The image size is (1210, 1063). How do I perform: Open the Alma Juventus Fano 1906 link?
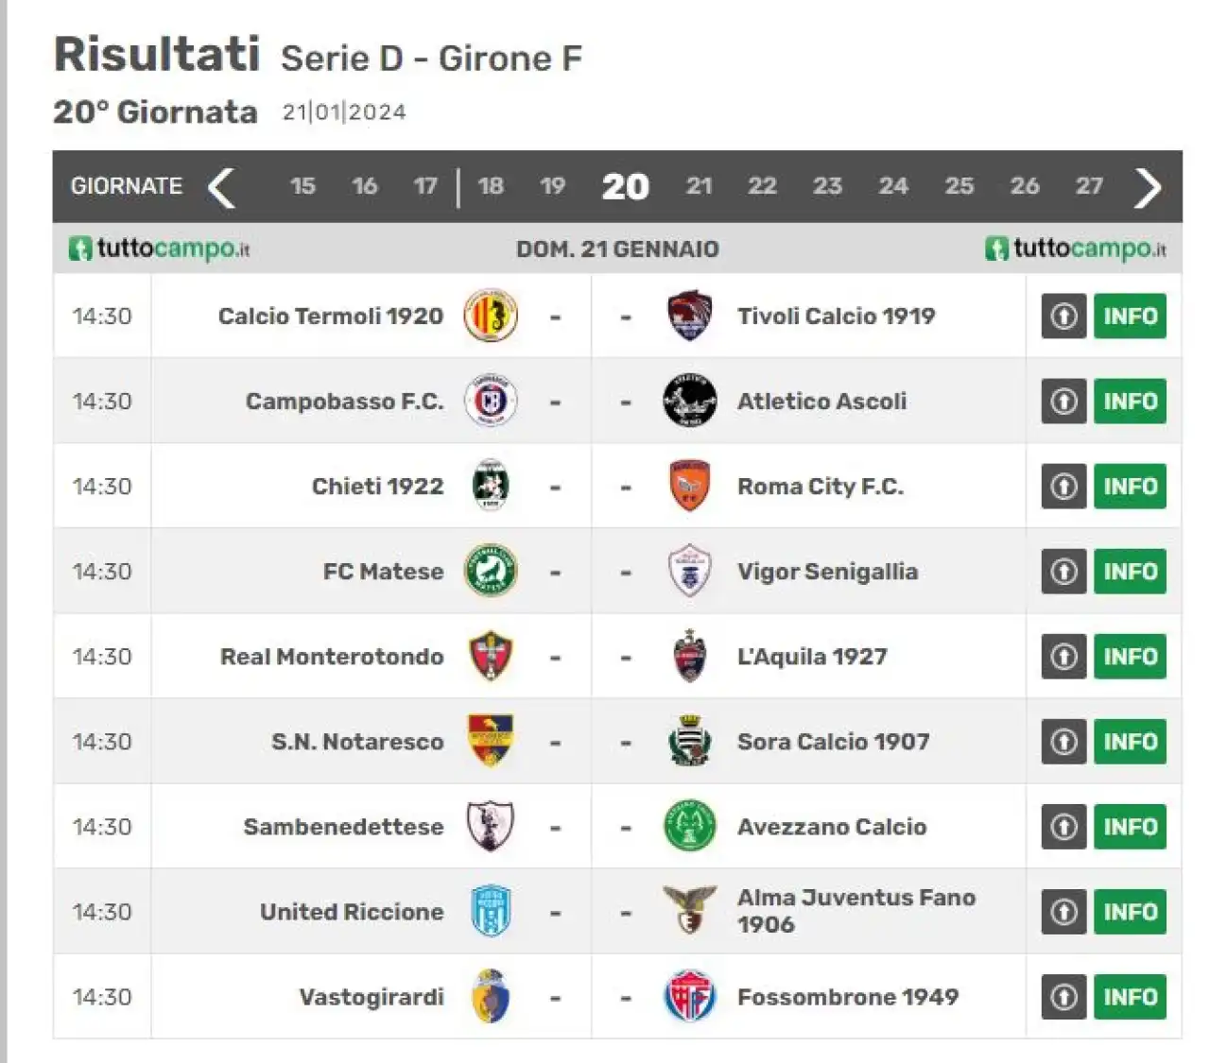click(856, 911)
